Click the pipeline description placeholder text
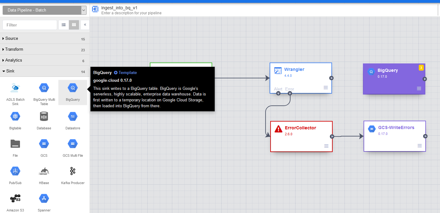 point(131,13)
